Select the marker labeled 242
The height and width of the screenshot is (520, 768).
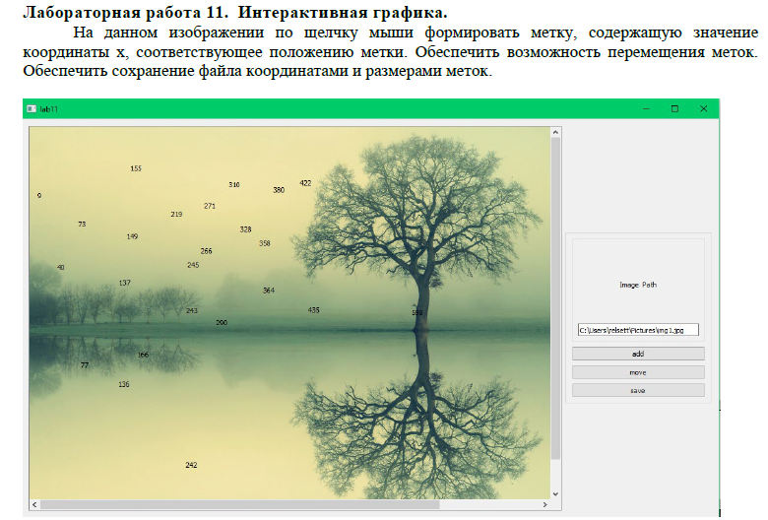coord(191,465)
